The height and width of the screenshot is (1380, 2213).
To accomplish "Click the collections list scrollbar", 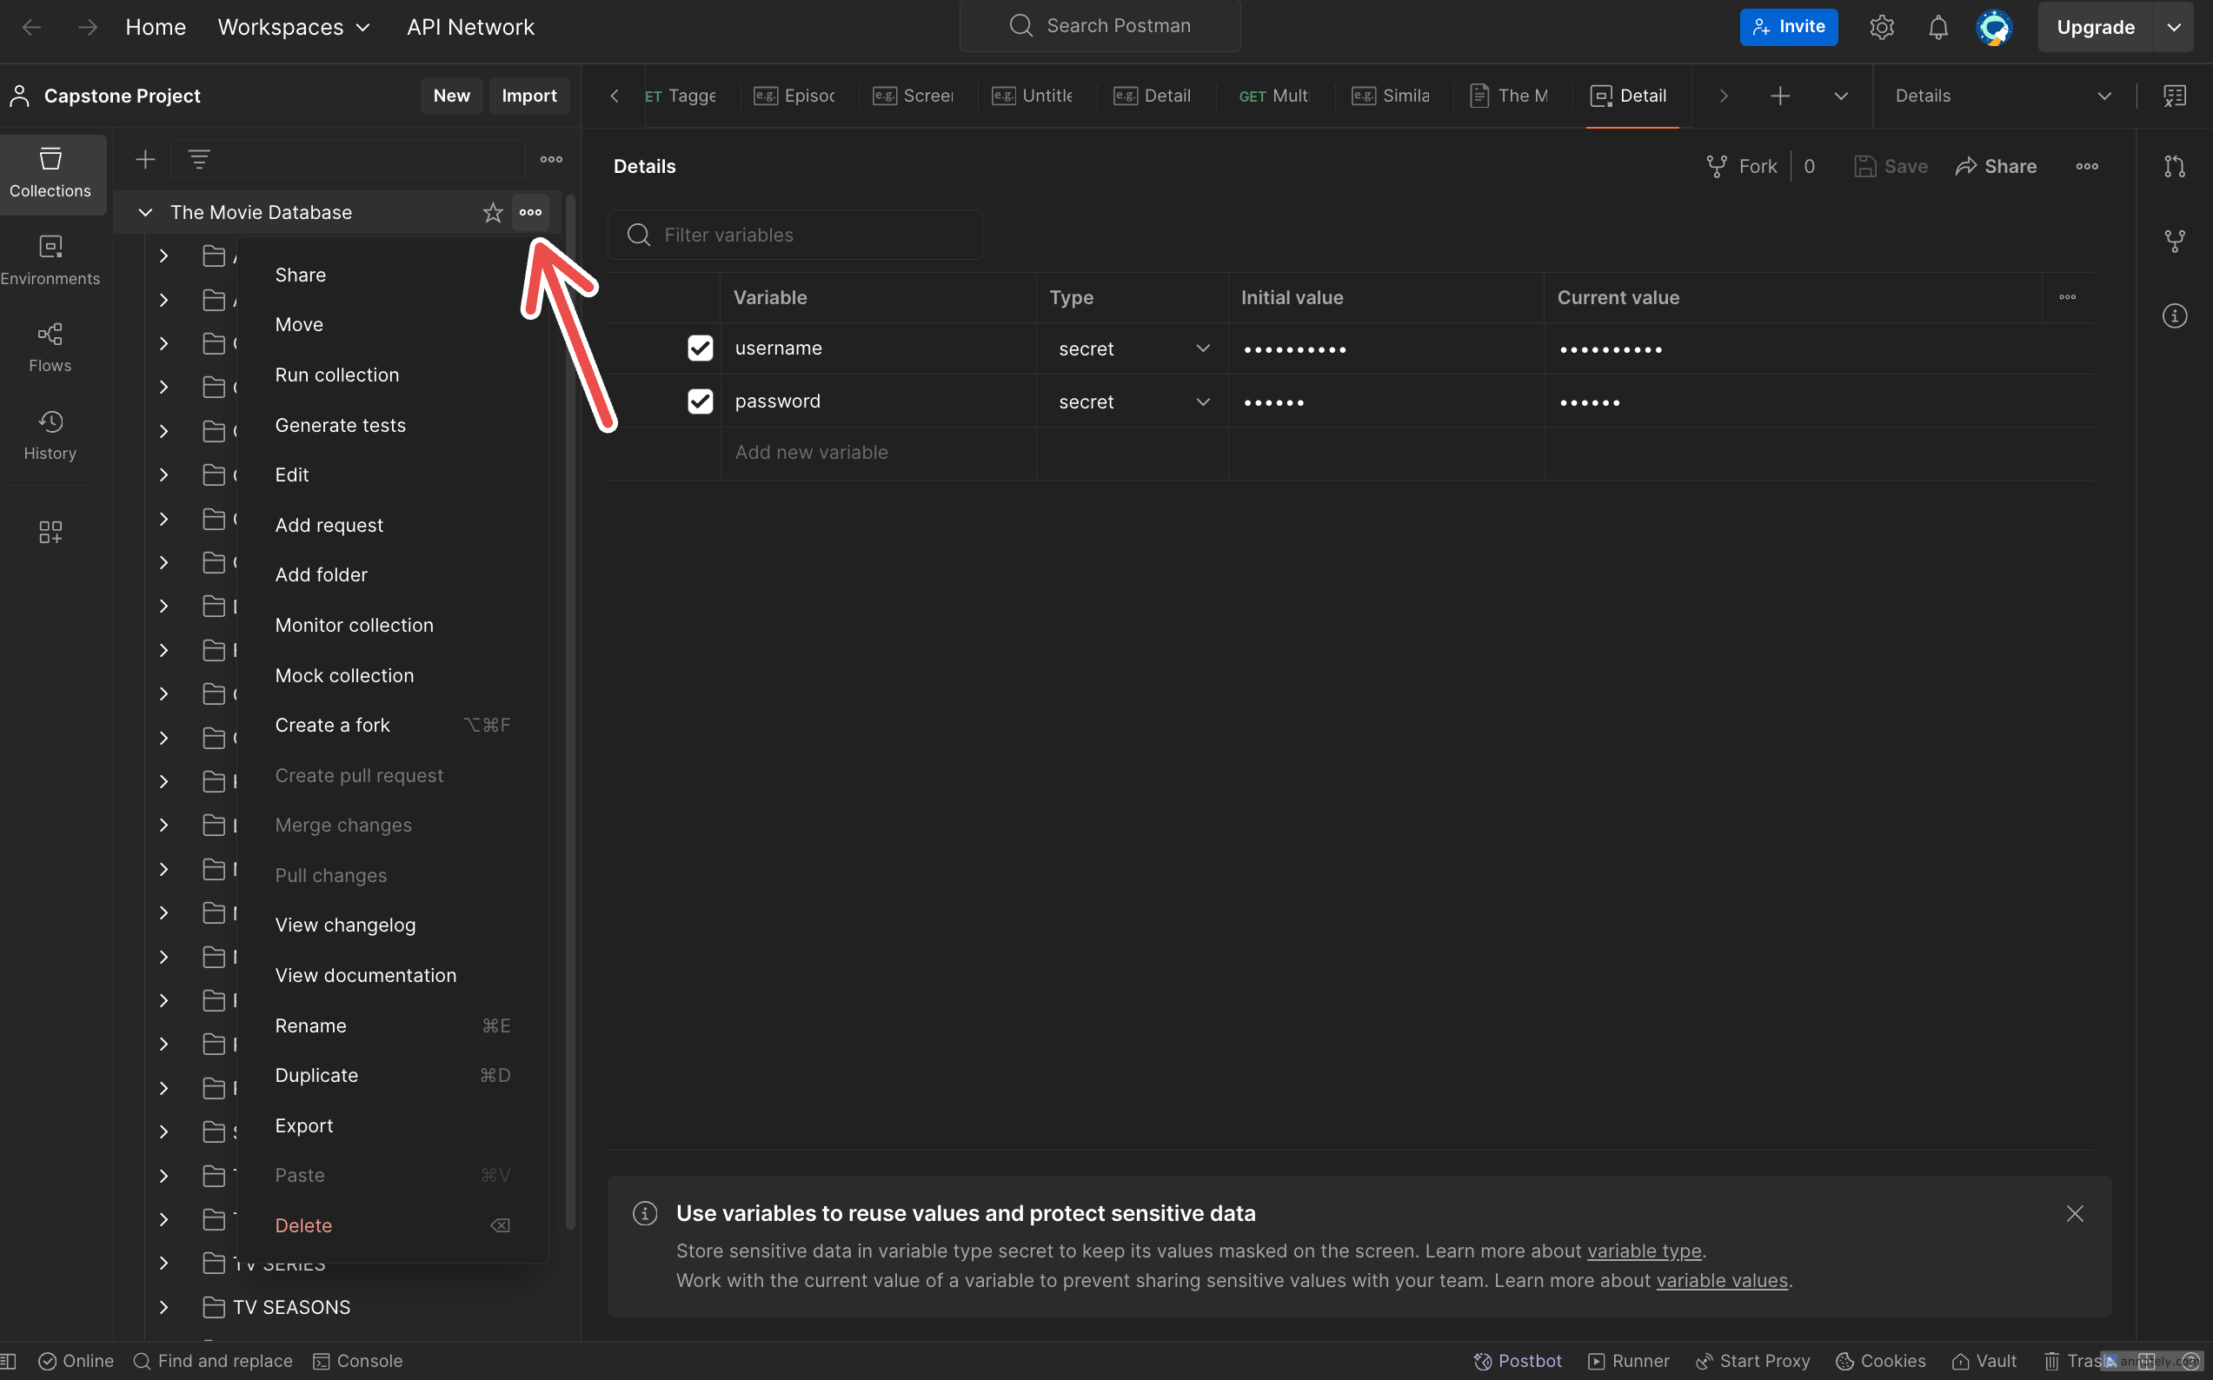I will [570, 712].
